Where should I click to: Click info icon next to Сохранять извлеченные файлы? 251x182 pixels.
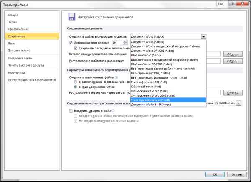[x=116, y=77]
